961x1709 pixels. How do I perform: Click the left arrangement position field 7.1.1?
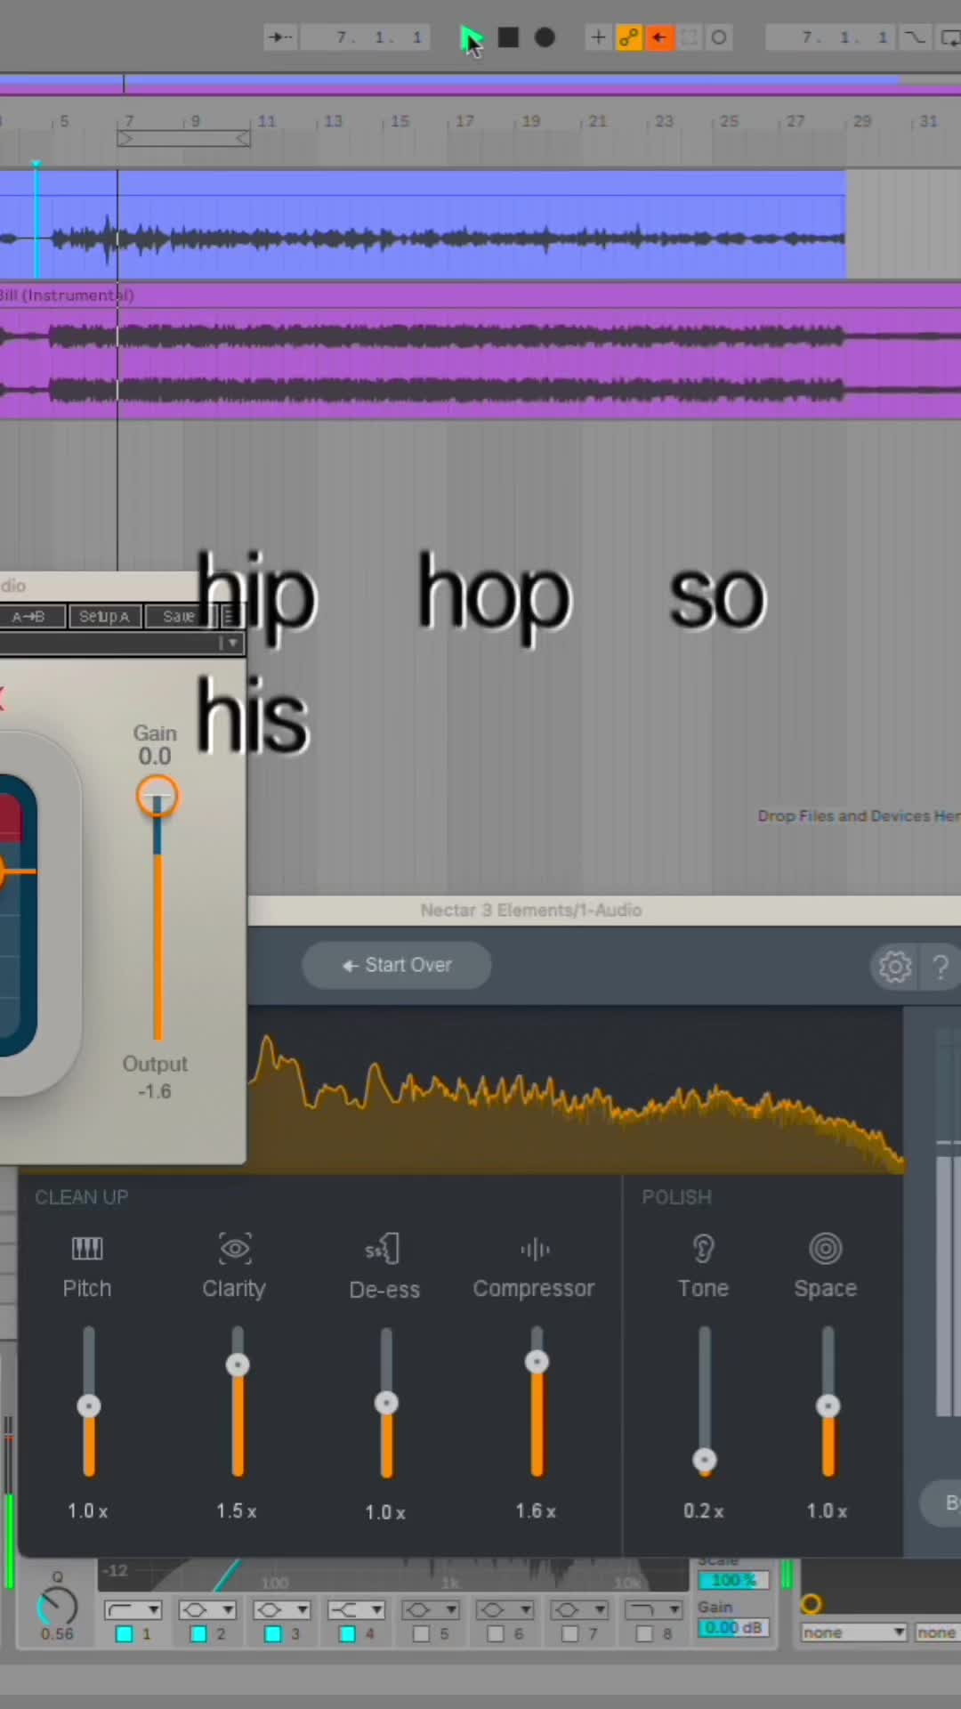[365, 37]
